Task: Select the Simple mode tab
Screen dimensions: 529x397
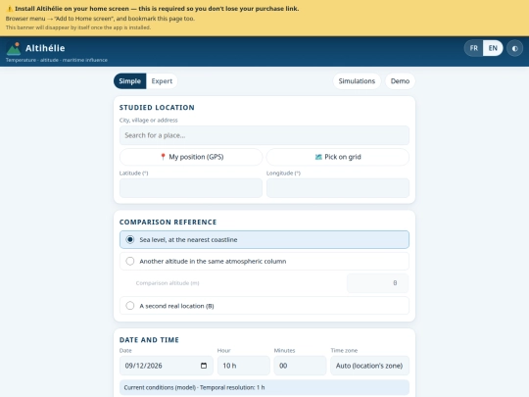Action: coord(130,81)
